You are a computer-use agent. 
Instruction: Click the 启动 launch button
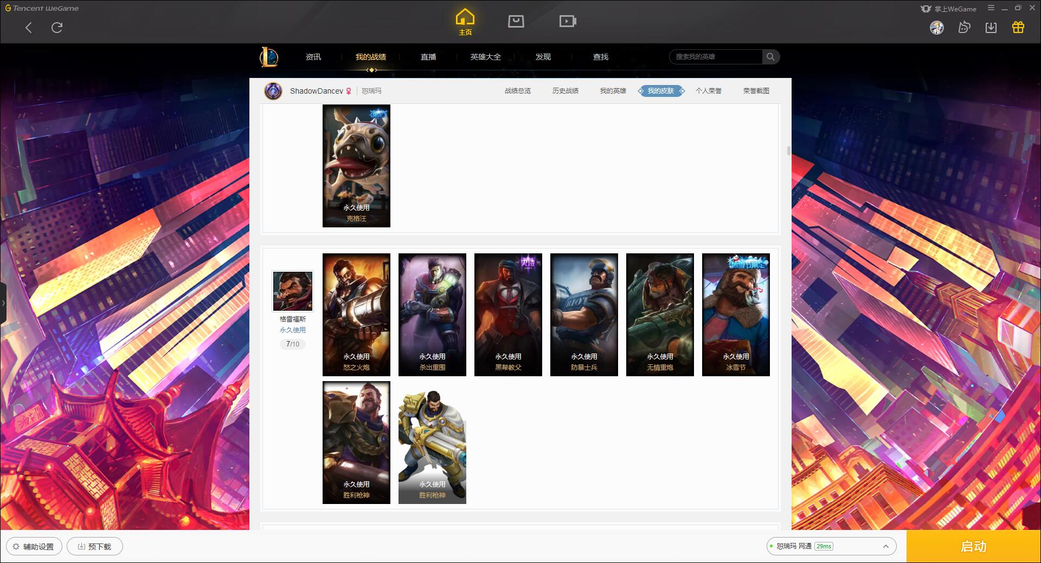tap(973, 546)
